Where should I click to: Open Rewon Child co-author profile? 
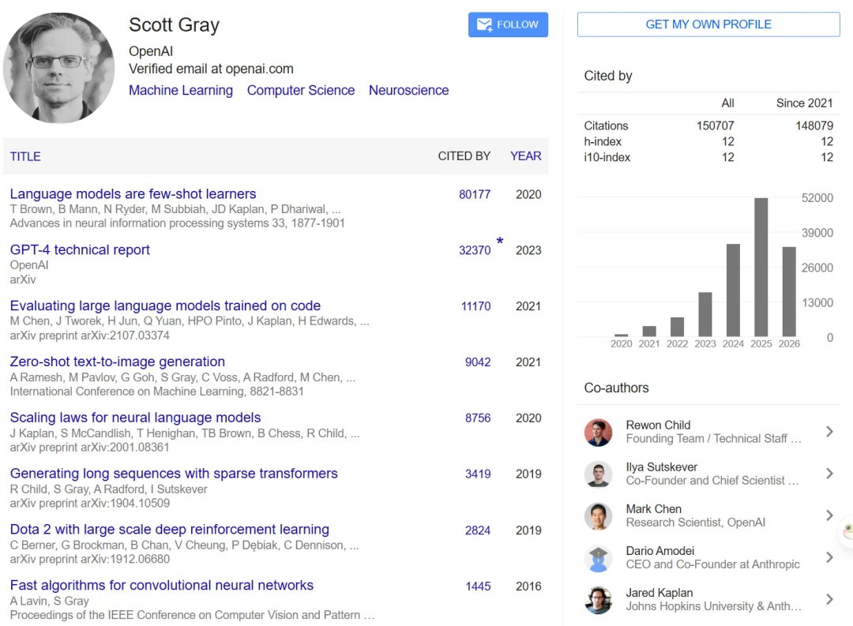pos(658,425)
